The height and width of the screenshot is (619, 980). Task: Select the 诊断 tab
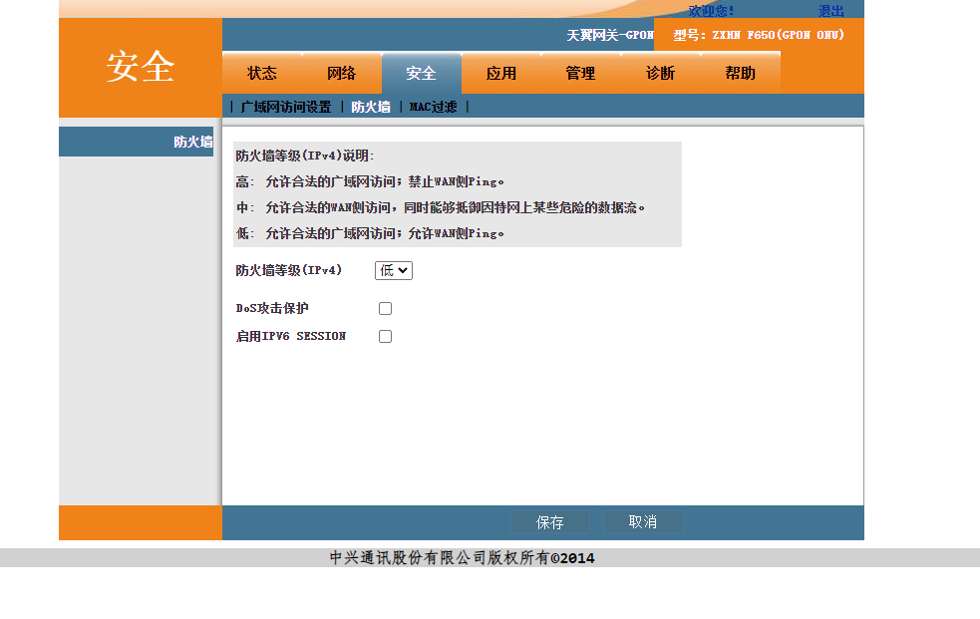(x=659, y=73)
